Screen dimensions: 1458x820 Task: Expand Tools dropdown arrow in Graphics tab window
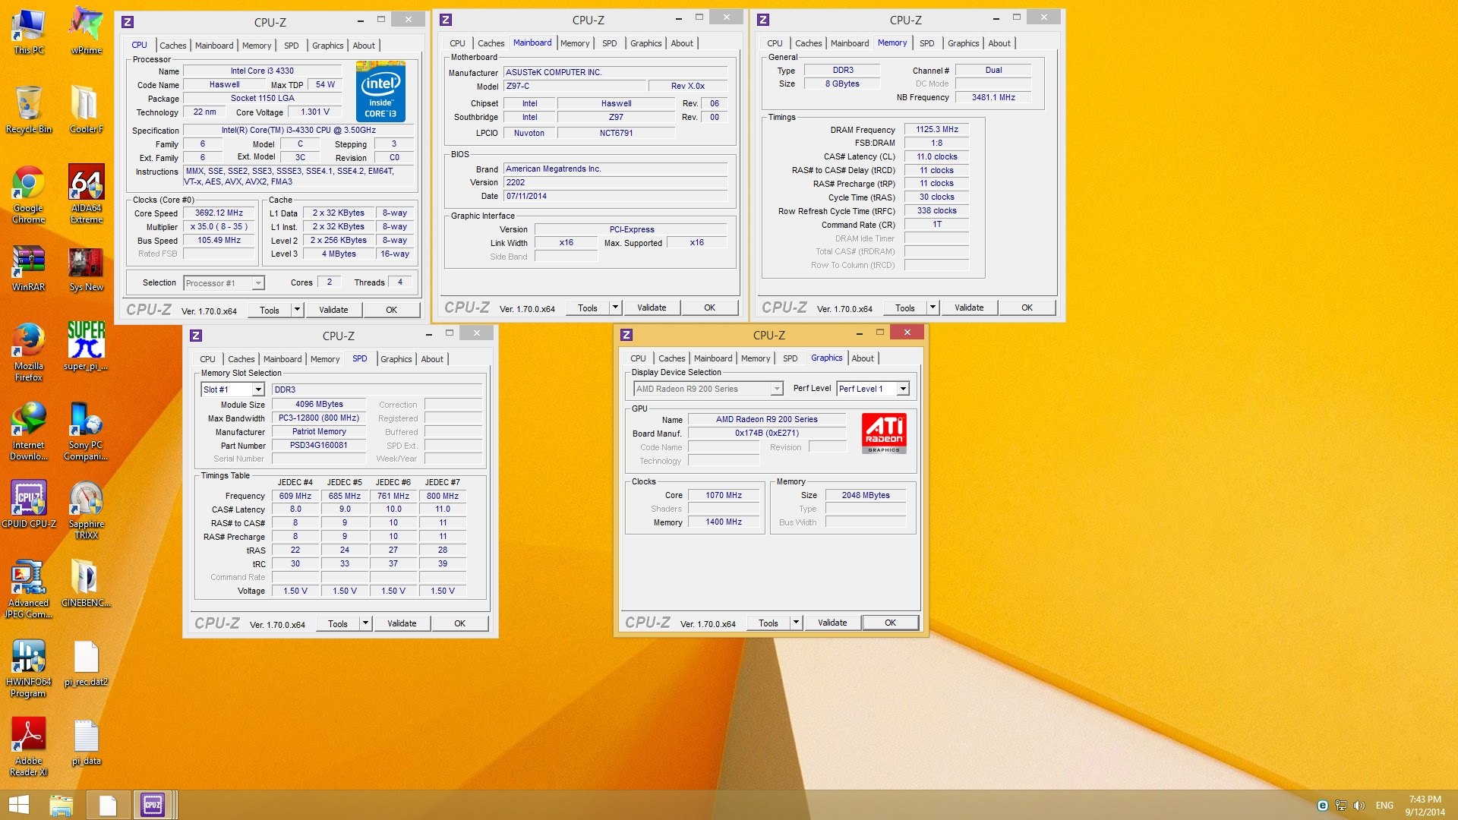(796, 623)
